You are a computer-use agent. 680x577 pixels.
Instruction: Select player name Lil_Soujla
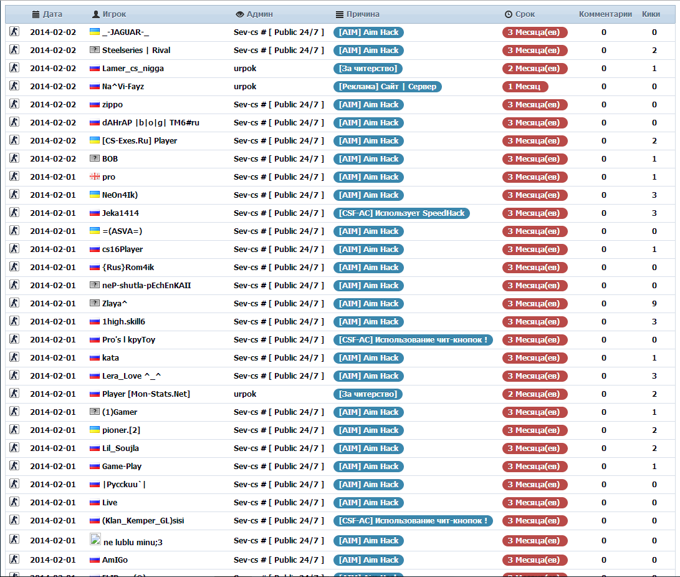[x=120, y=448]
